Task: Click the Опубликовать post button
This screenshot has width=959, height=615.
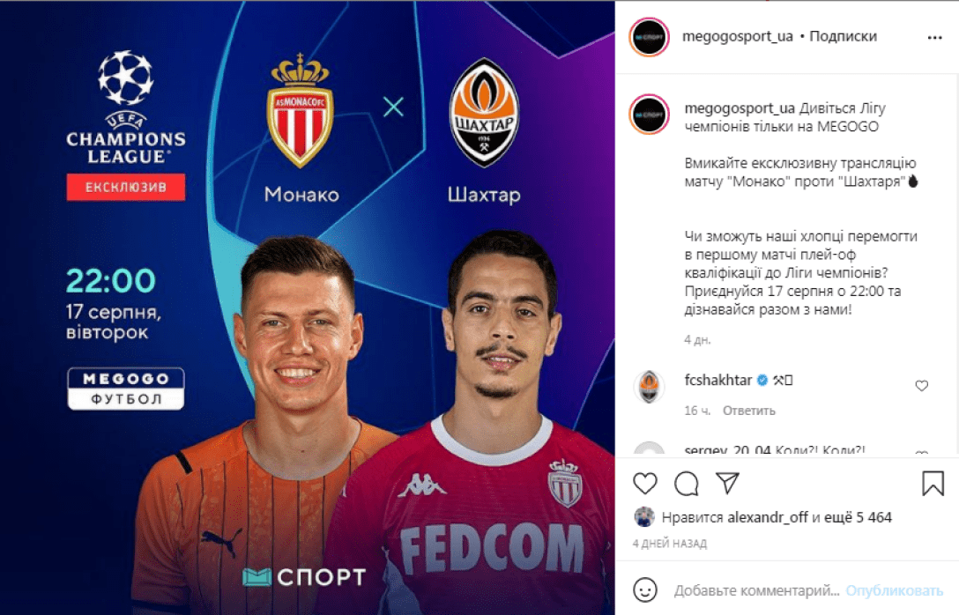Action: [x=894, y=590]
